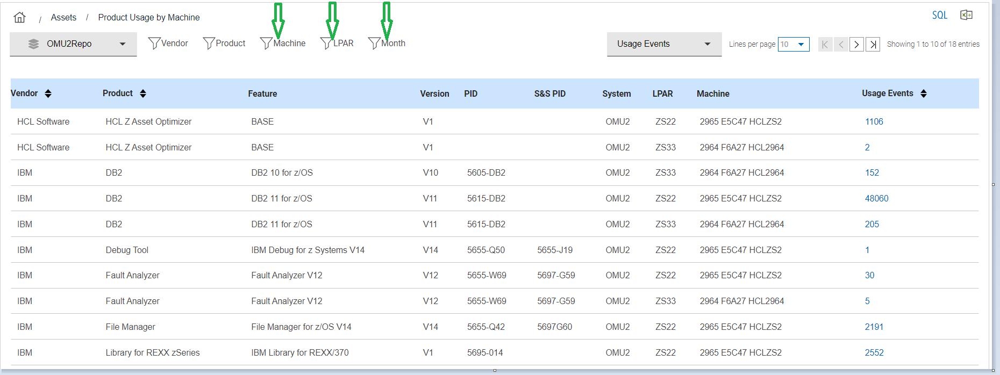Image resolution: width=1000 pixels, height=375 pixels.
Task: Select Library for REXX zSeries cell
Action: click(153, 352)
